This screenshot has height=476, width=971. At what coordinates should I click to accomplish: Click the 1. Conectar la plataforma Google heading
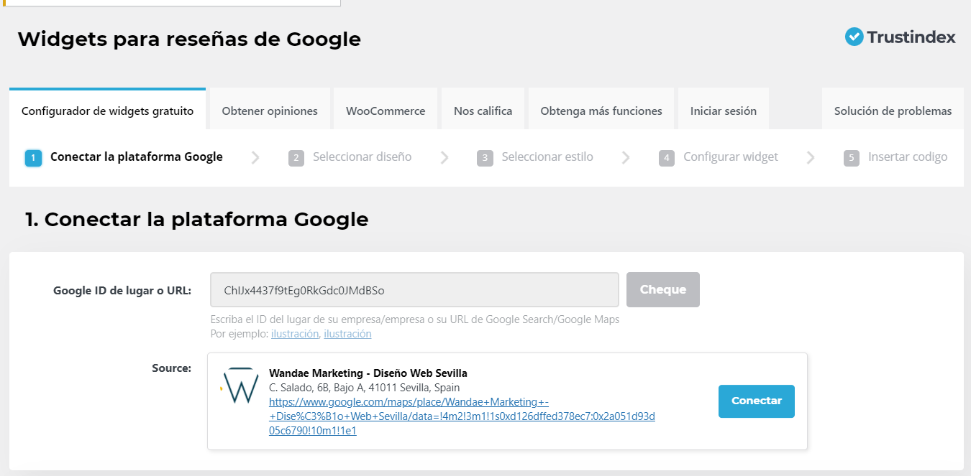[196, 219]
